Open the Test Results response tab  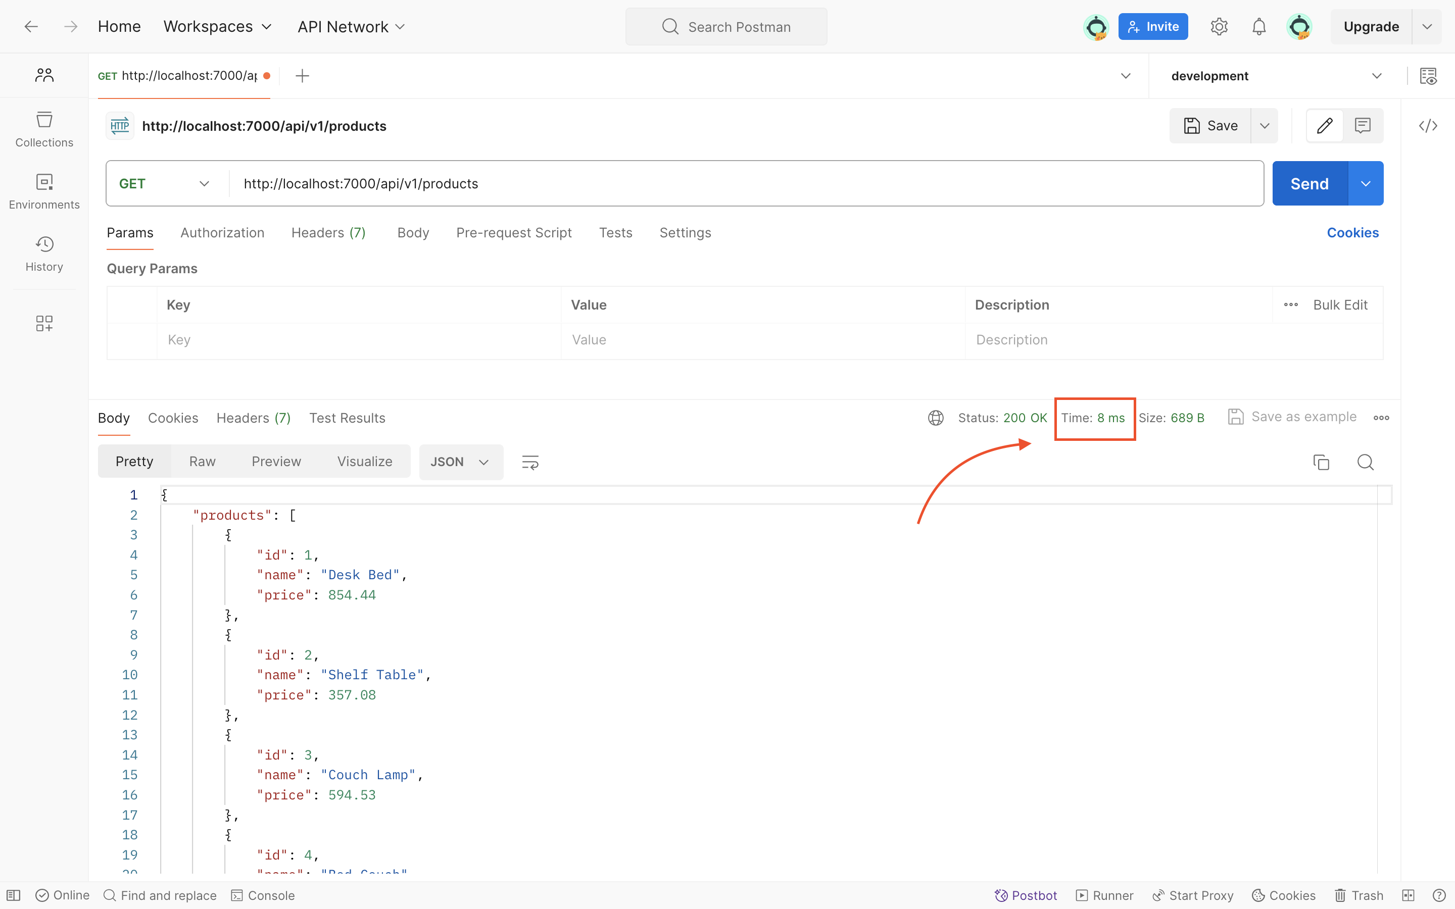(x=347, y=418)
